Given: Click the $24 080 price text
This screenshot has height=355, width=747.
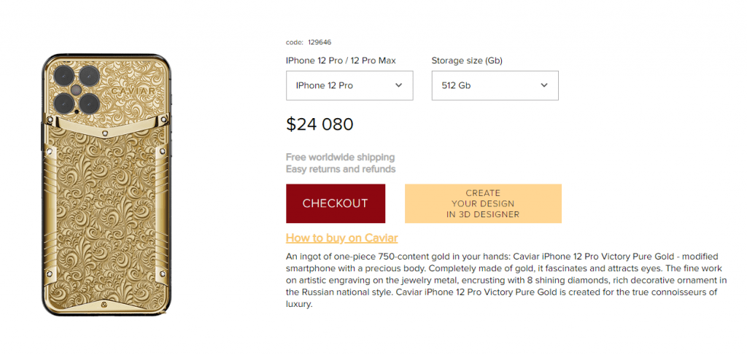Looking at the screenshot, I should tap(320, 124).
